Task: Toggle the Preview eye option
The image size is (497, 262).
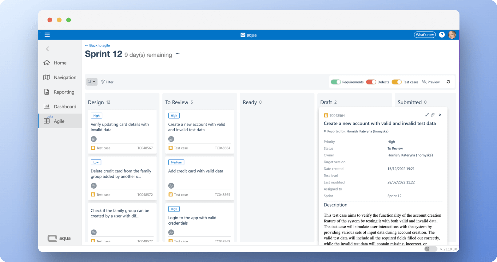Action: (x=431, y=82)
